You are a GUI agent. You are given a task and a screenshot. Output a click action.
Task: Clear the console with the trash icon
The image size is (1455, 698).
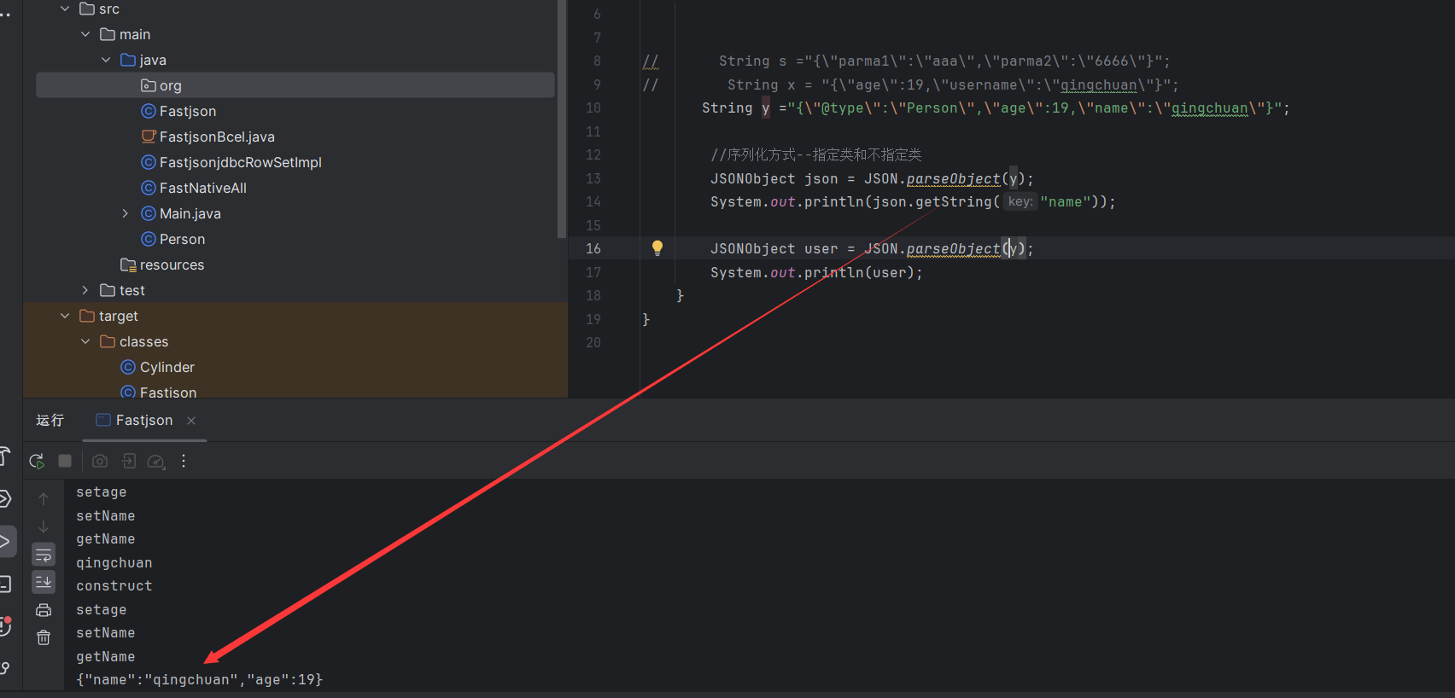click(44, 637)
